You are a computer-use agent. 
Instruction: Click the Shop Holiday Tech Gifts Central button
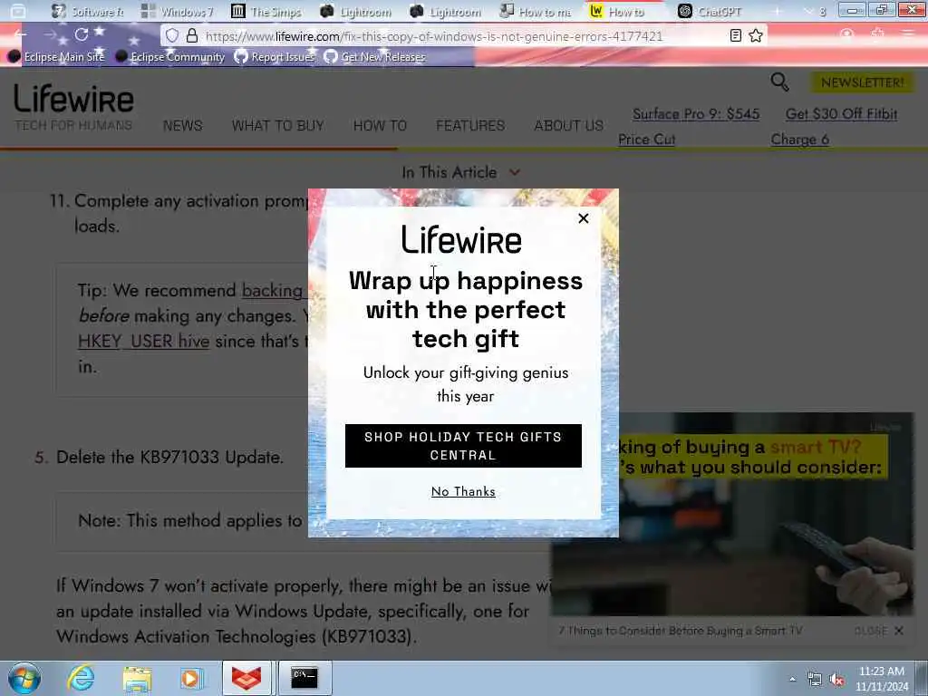[x=463, y=446]
